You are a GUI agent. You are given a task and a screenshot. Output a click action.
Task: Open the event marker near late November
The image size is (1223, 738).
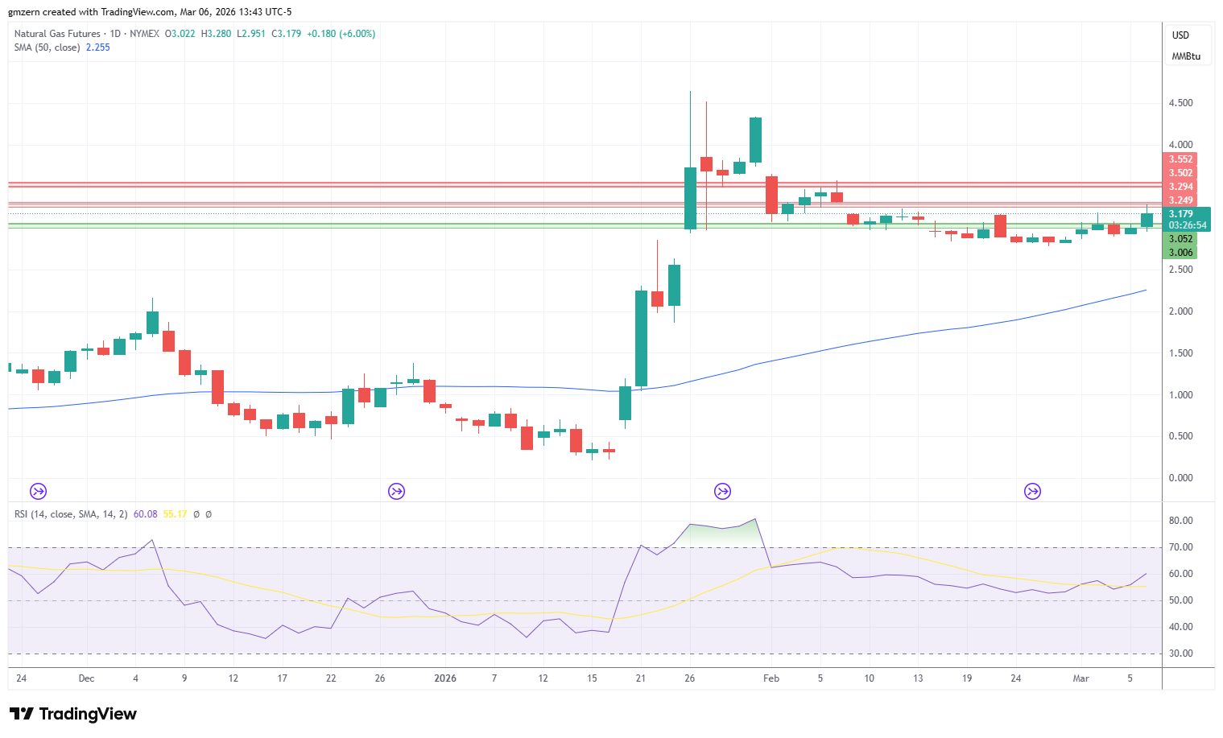tap(39, 491)
